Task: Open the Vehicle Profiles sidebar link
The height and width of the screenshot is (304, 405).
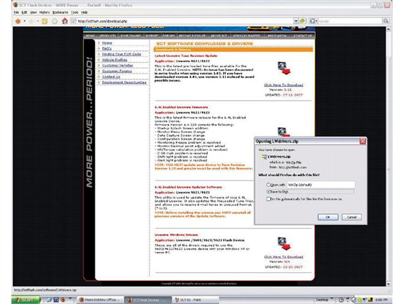Action: [x=114, y=60]
